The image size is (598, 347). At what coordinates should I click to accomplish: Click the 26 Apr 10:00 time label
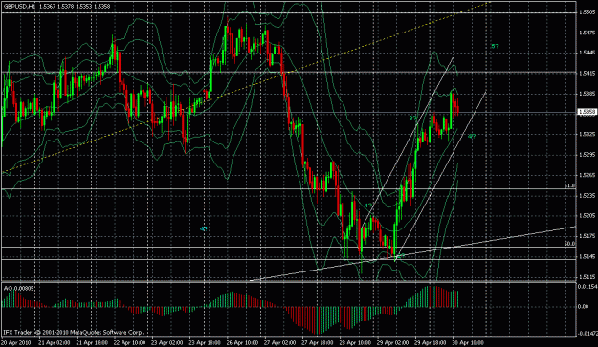pos(242,342)
